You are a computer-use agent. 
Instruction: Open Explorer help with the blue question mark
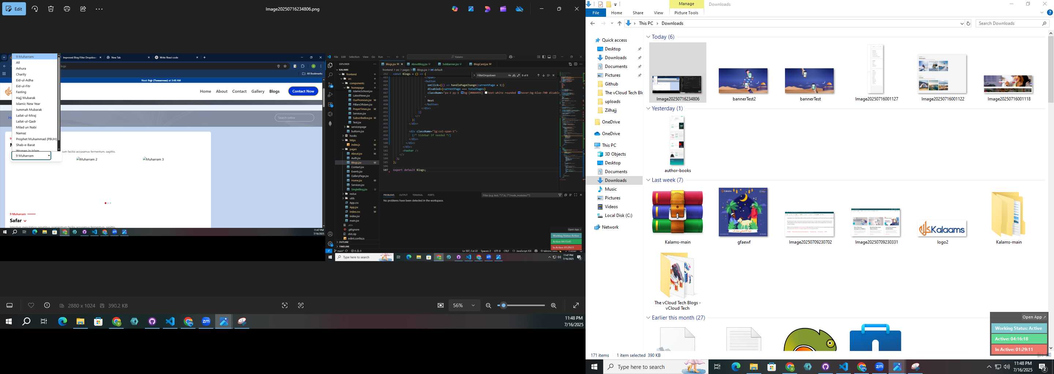[x=1050, y=13]
